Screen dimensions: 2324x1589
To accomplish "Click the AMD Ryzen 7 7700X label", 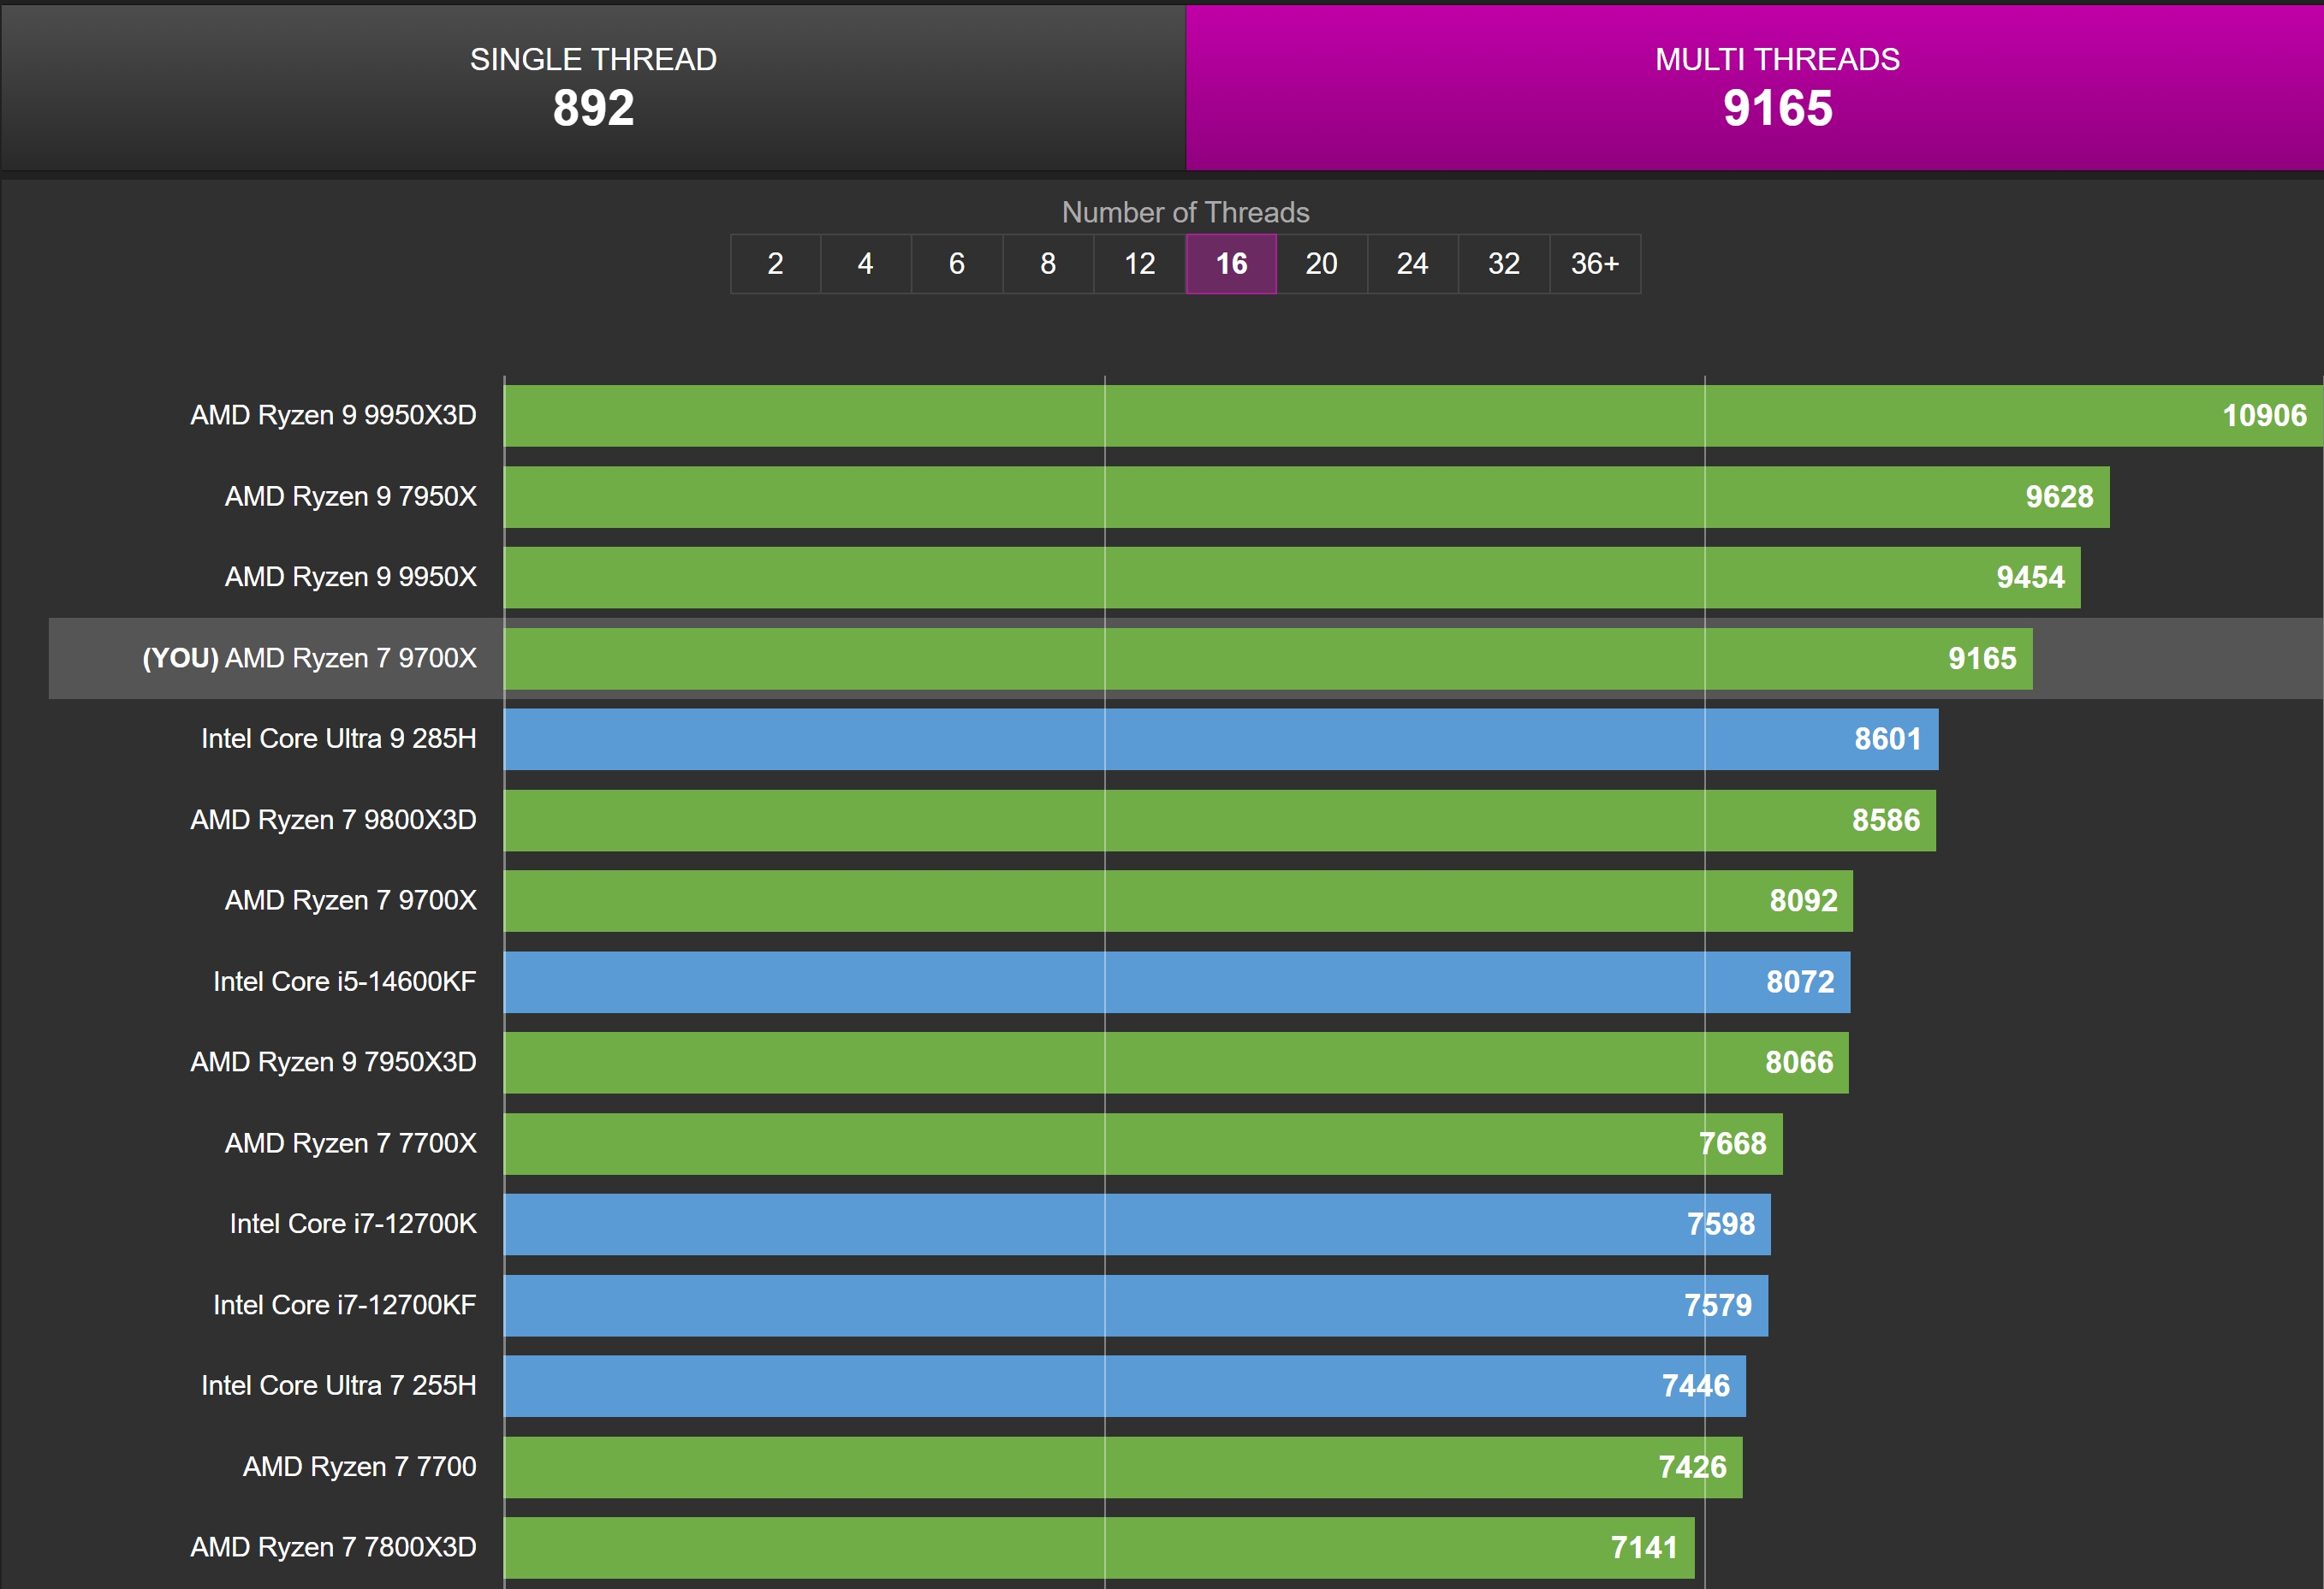I will click(350, 1143).
